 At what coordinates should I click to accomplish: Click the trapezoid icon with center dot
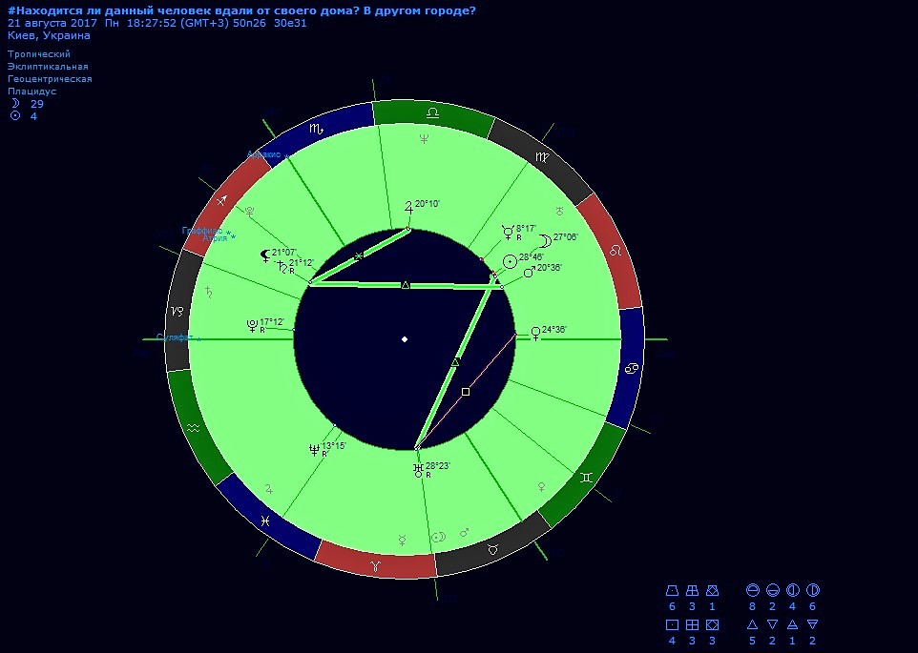[672, 590]
